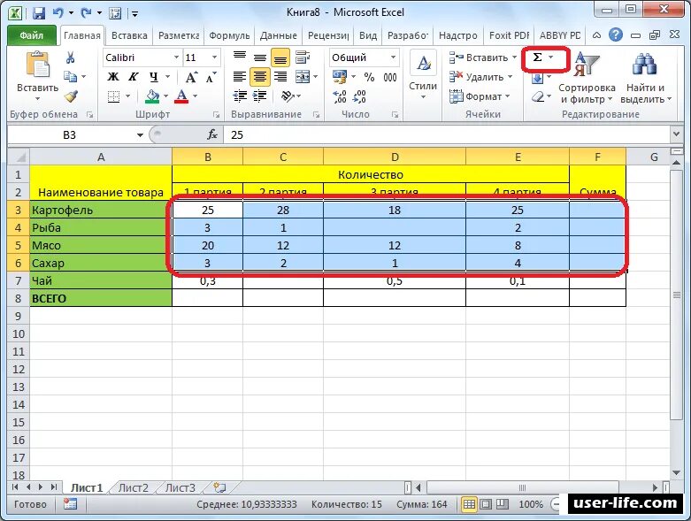Toggle Align Text Left

pos(240,77)
